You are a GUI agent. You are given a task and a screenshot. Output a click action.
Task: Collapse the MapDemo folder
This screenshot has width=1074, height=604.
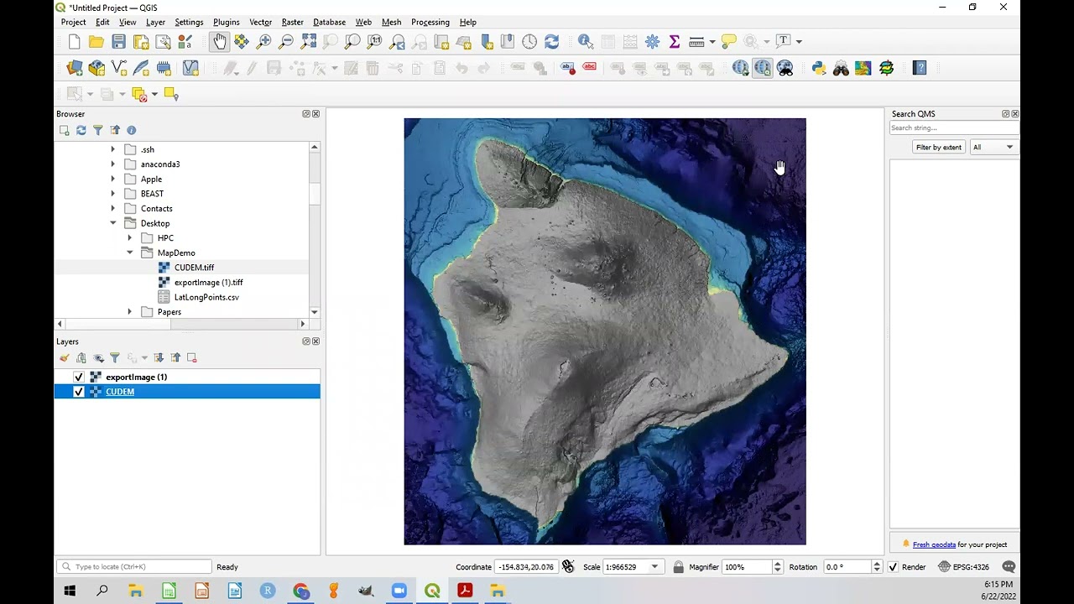click(129, 253)
